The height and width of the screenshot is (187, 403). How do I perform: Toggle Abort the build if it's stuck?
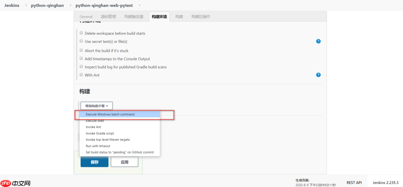[x=81, y=50]
